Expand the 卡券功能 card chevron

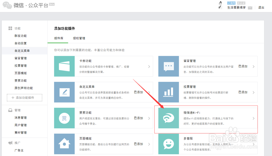pyautogui.click(x=149, y=67)
